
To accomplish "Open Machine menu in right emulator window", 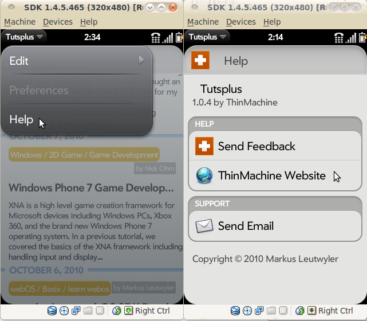I will coord(203,22).
